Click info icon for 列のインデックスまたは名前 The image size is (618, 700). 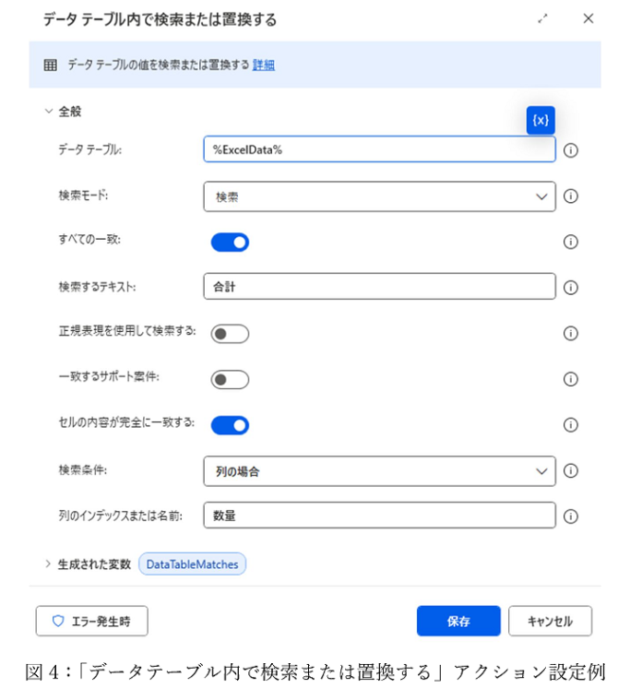570,516
